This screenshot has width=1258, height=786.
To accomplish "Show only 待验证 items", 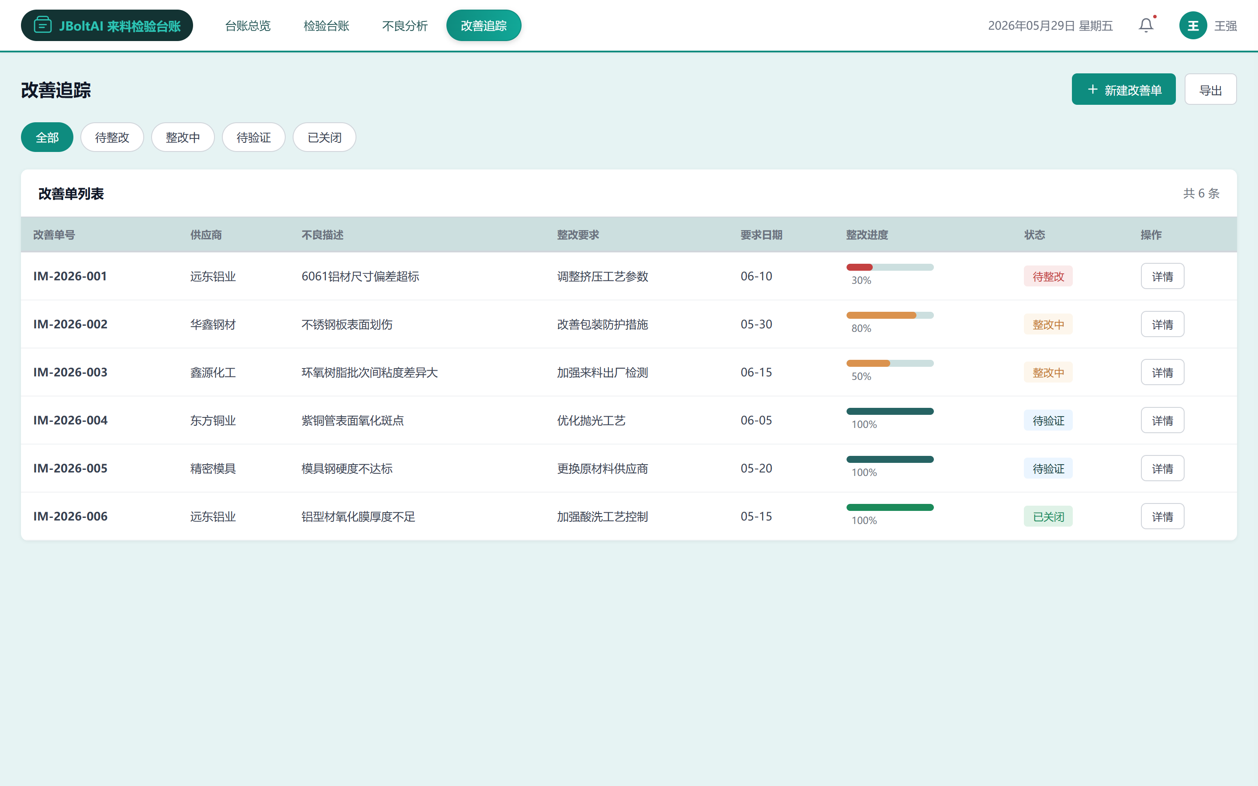I will pyautogui.click(x=253, y=137).
